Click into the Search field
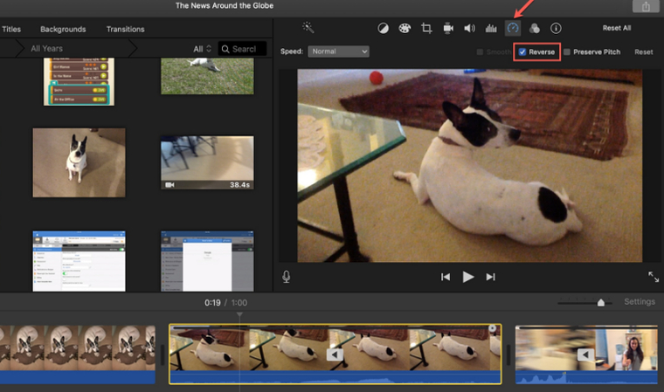The height and width of the screenshot is (392, 664). [242, 49]
